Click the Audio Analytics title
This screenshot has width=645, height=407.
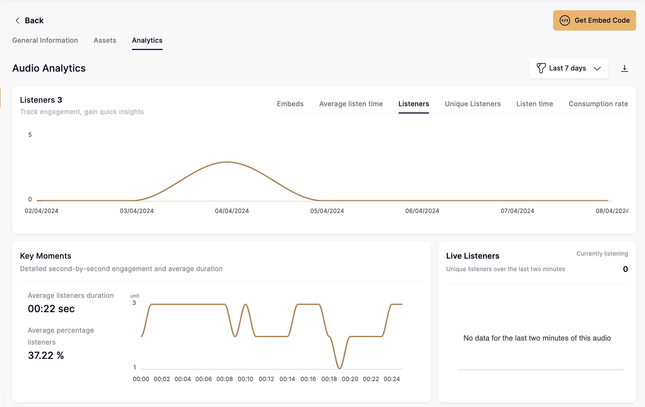(49, 68)
